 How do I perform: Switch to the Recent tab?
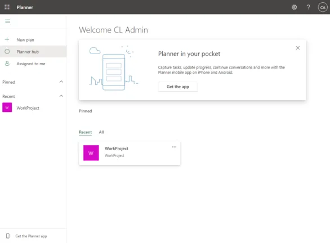(x=85, y=132)
